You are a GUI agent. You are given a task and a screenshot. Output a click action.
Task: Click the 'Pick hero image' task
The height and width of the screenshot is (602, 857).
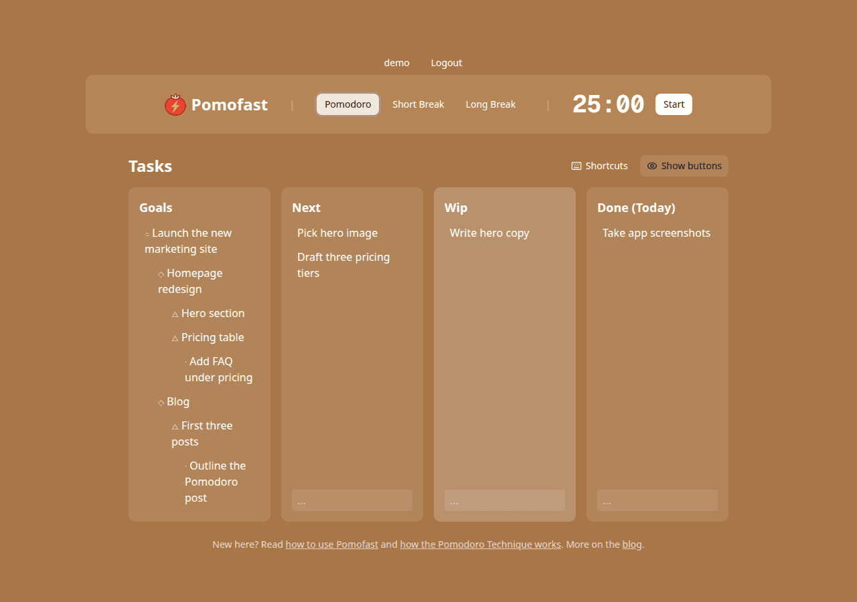pos(352,233)
